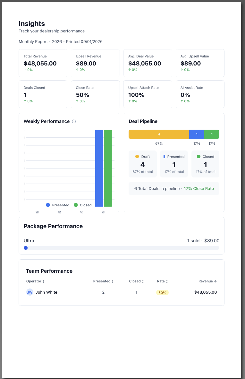Click the JW avatar next to John White

30,292
